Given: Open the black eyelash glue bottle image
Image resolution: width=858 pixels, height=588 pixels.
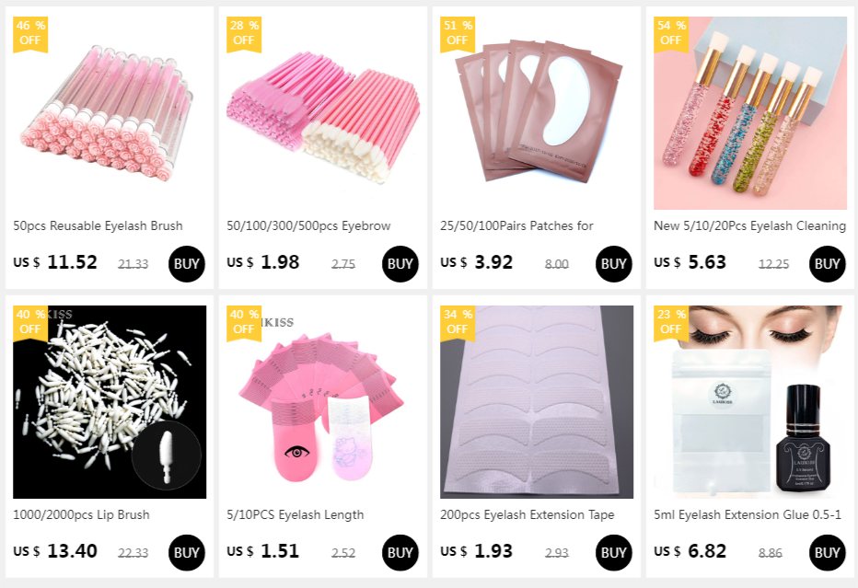Looking at the screenshot, I should (x=750, y=402).
